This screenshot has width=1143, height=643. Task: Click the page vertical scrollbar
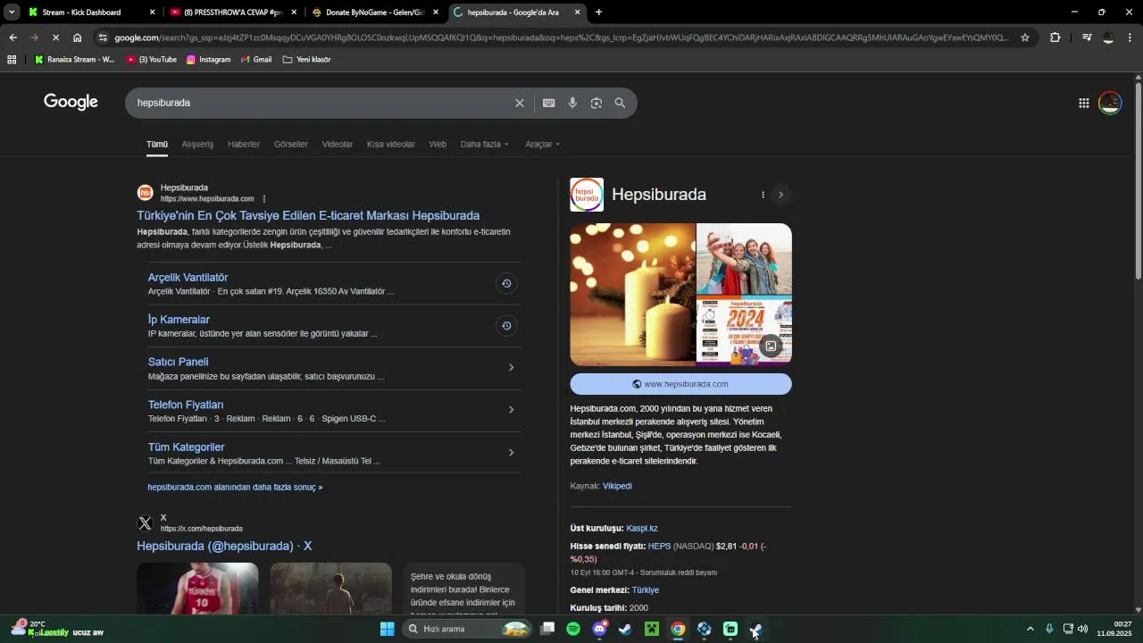click(x=1138, y=183)
